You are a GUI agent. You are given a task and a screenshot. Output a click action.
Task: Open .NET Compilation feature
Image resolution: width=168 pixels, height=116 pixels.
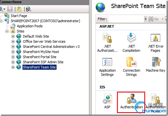pyautogui.click(x=131, y=42)
